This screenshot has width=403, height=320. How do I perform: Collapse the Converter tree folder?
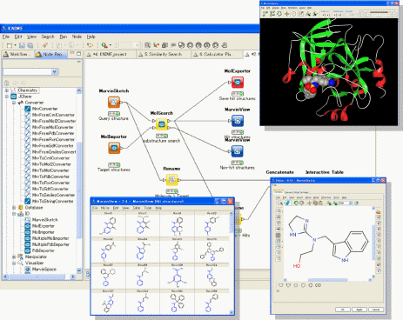[14, 103]
